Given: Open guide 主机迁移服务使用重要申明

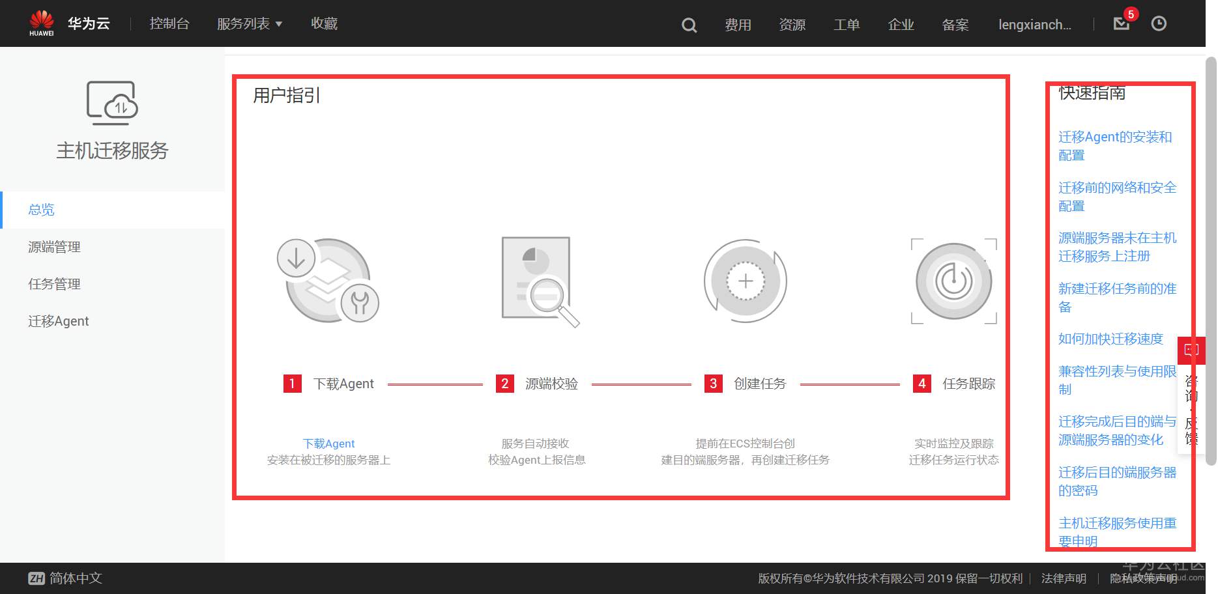Looking at the screenshot, I should (1118, 532).
